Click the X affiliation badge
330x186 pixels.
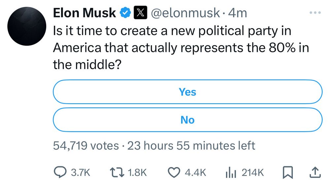point(140,13)
